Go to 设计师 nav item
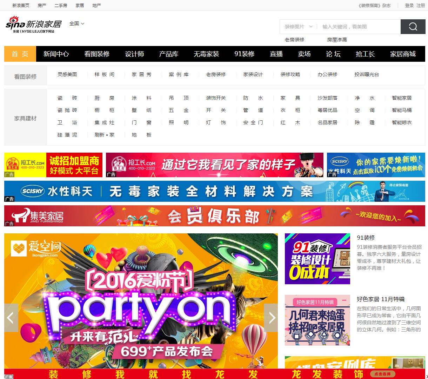428x379 pixels. coord(134,54)
